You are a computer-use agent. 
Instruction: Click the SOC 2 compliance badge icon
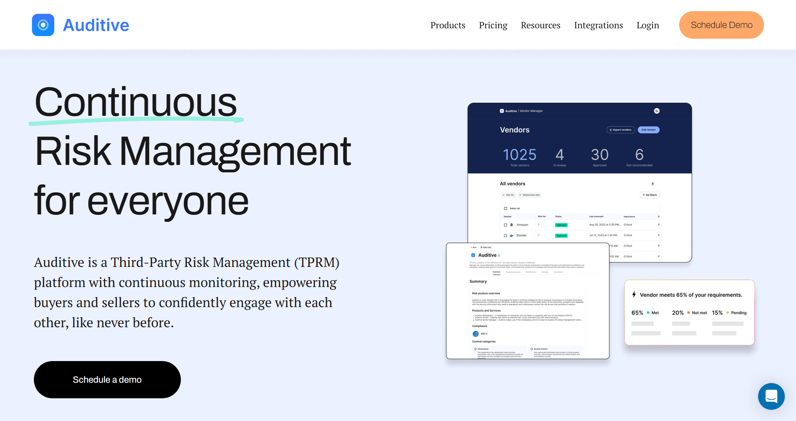476,334
